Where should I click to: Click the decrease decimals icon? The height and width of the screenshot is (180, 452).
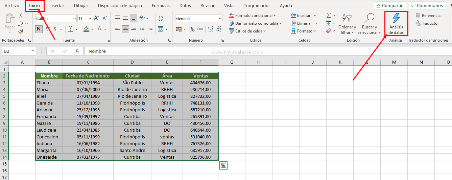click(x=219, y=29)
